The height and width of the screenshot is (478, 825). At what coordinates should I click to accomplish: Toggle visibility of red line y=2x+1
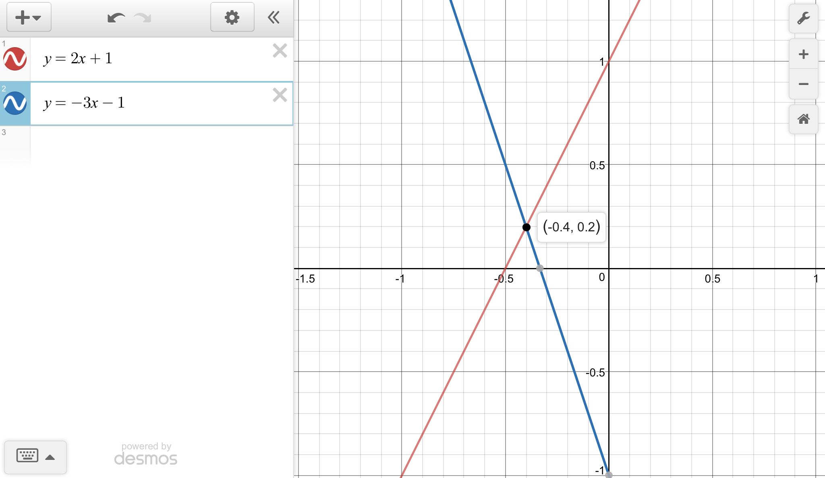[15, 59]
